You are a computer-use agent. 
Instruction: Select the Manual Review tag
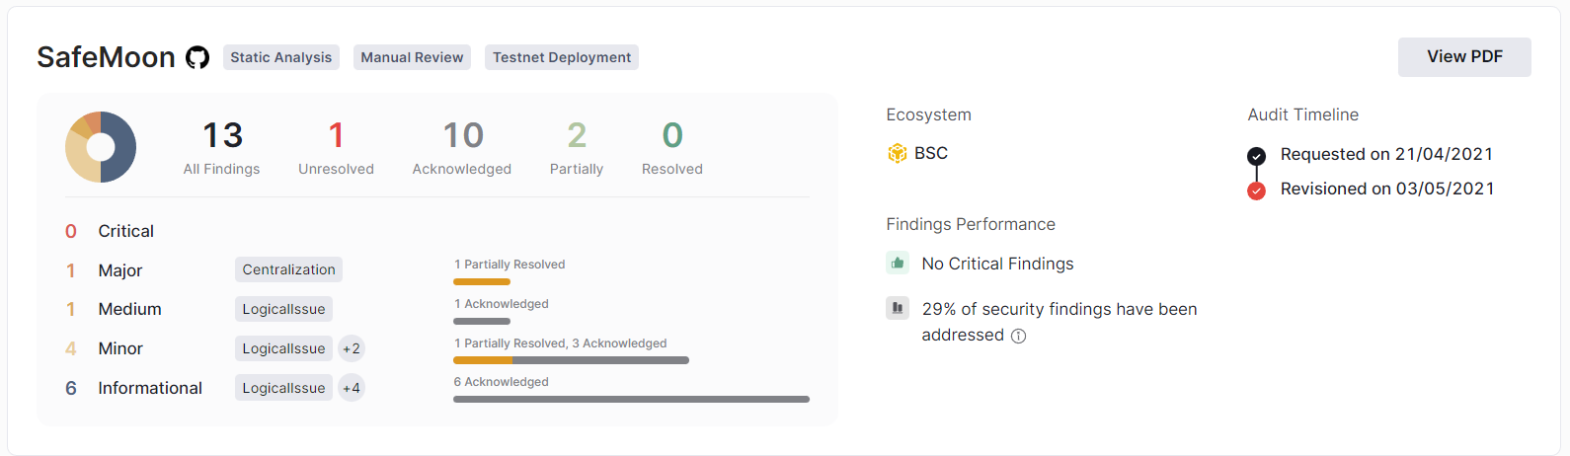(412, 57)
